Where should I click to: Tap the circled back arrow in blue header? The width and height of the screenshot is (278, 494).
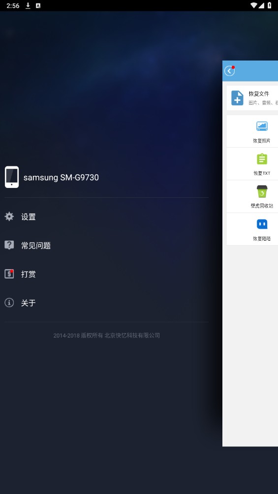[229, 71]
